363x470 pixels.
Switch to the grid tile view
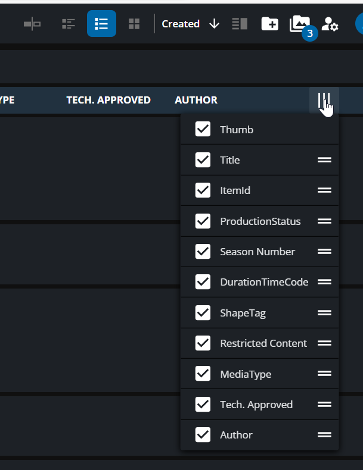pyautogui.click(x=134, y=24)
